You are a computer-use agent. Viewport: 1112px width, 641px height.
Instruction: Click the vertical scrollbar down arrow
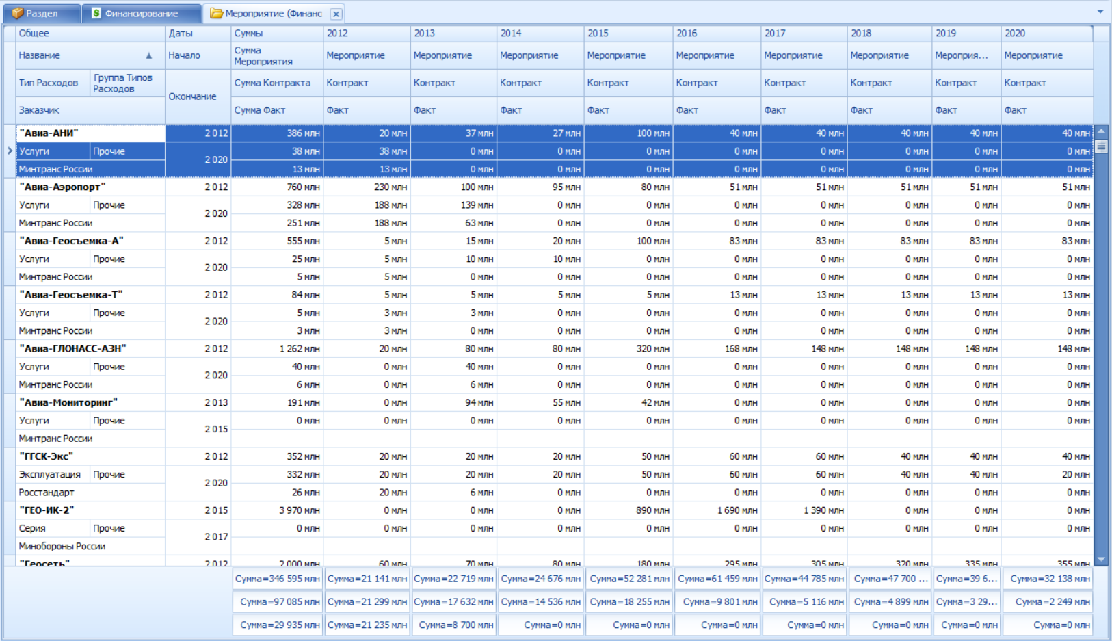point(1101,559)
